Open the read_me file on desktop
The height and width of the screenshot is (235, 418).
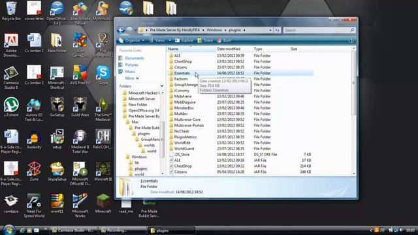(126, 206)
